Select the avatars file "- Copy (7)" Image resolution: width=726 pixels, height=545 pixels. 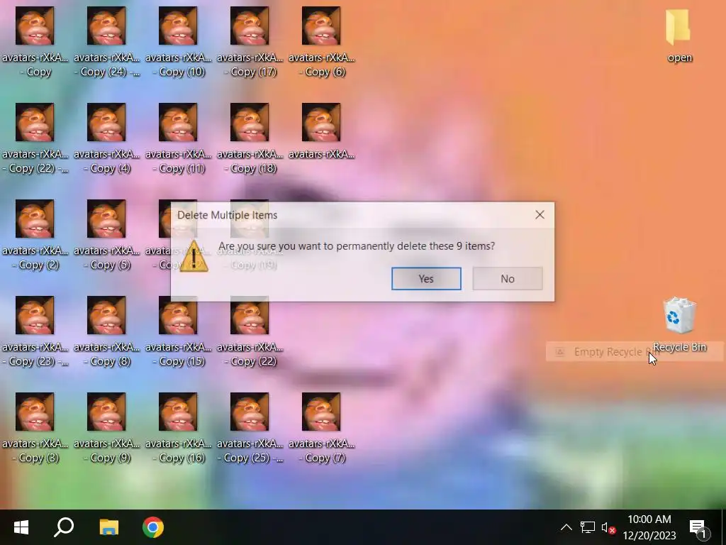click(x=321, y=427)
